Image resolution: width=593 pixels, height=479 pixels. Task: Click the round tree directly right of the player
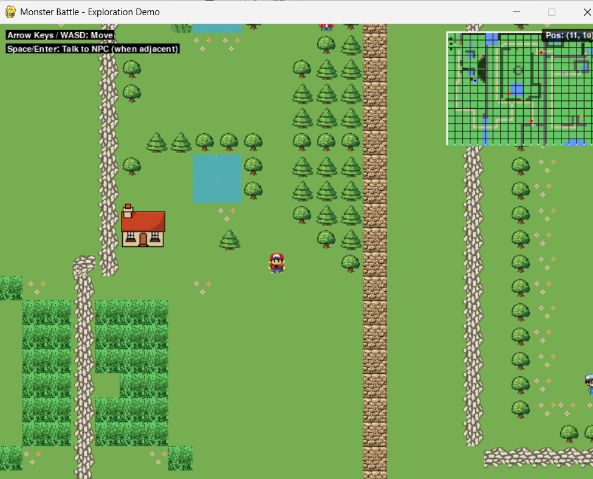coord(350,263)
